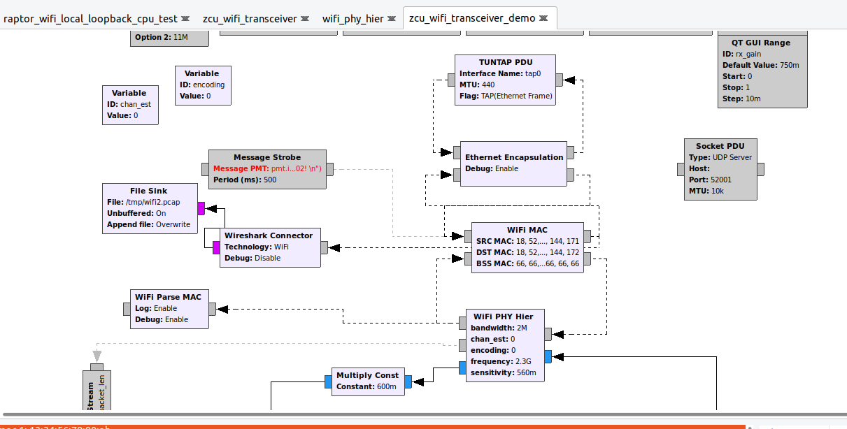Select the WiFi Parse MAC block title
The width and height of the screenshot is (847, 429).
tap(168, 297)
